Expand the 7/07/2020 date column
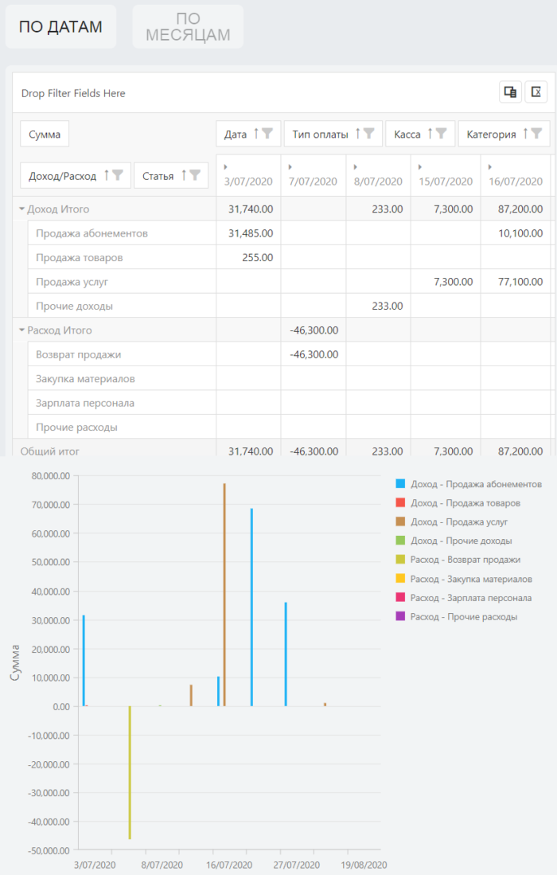The height and width of the screenshot is (875, 557). [290, 167]
